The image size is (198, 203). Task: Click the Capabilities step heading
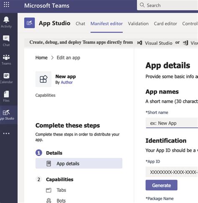click(60, 180)
